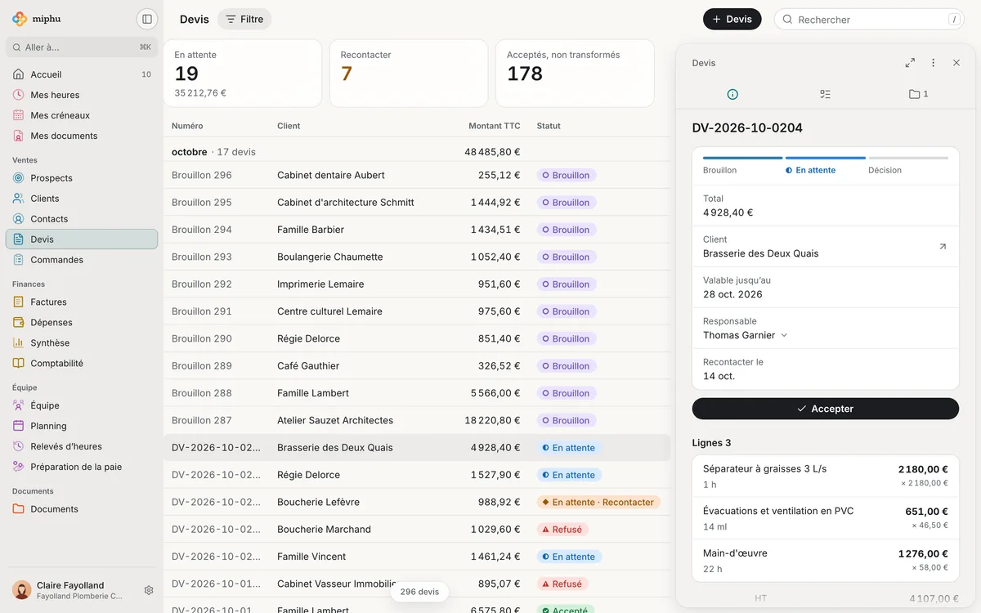Open the Accueil home icon
The width and height of the screenshot is (981, 613).
coord(19,74)
